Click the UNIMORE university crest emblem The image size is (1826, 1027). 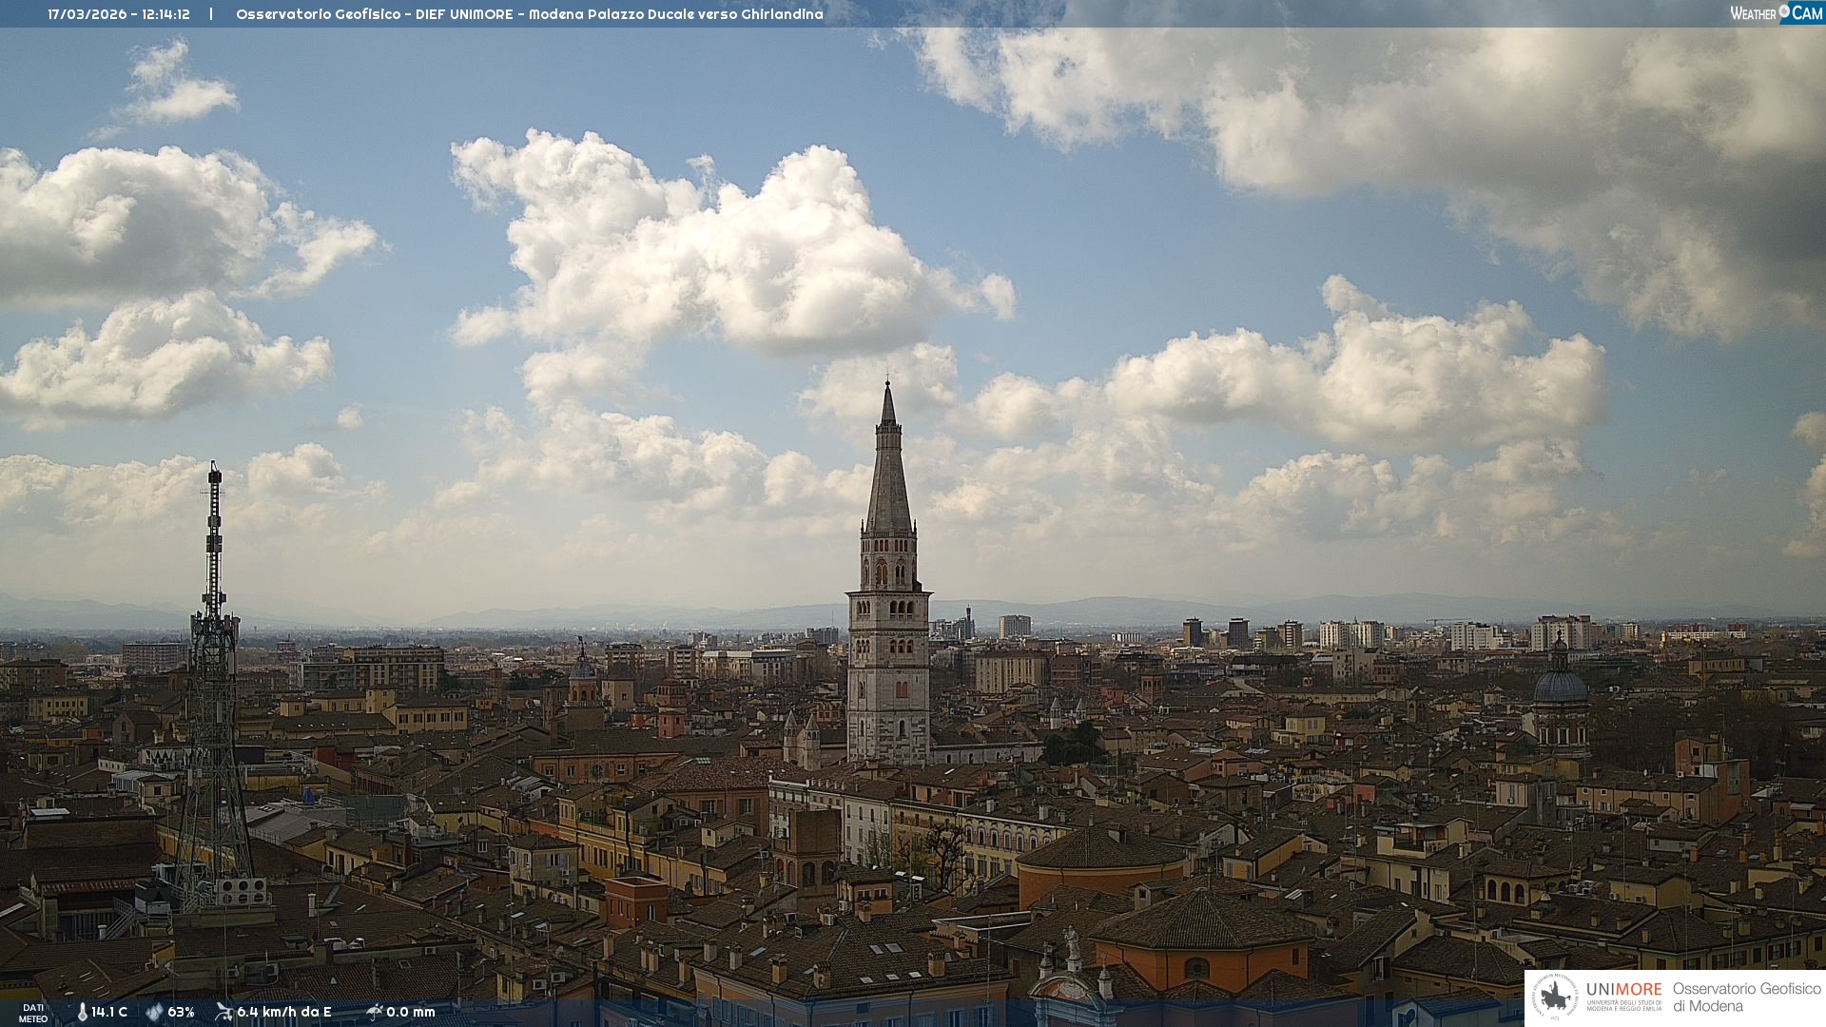pyautogui.click(x=1556, y=998)
